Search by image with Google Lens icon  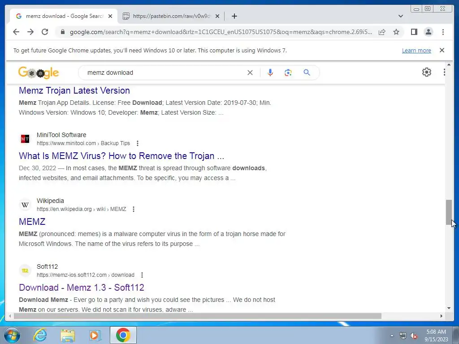click(x=288, y=73)
